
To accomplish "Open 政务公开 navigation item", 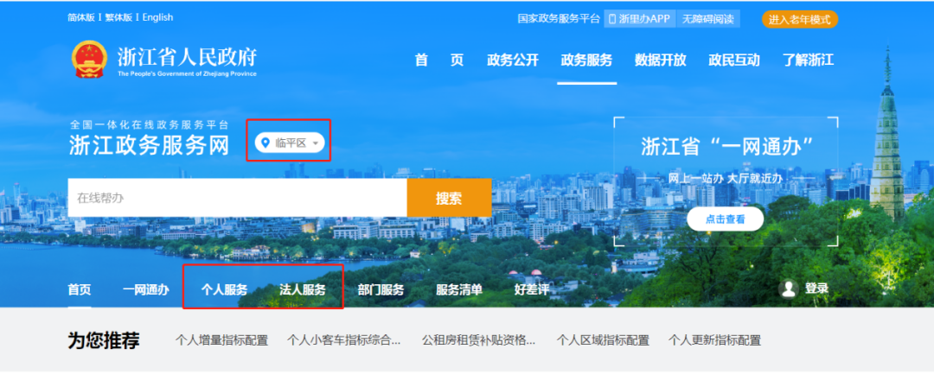I will [x=512, y=60].
